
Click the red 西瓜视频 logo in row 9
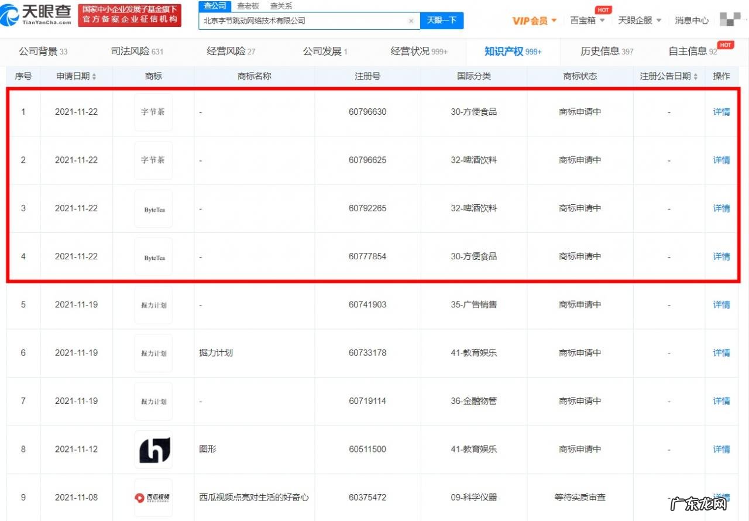point(153,497)
